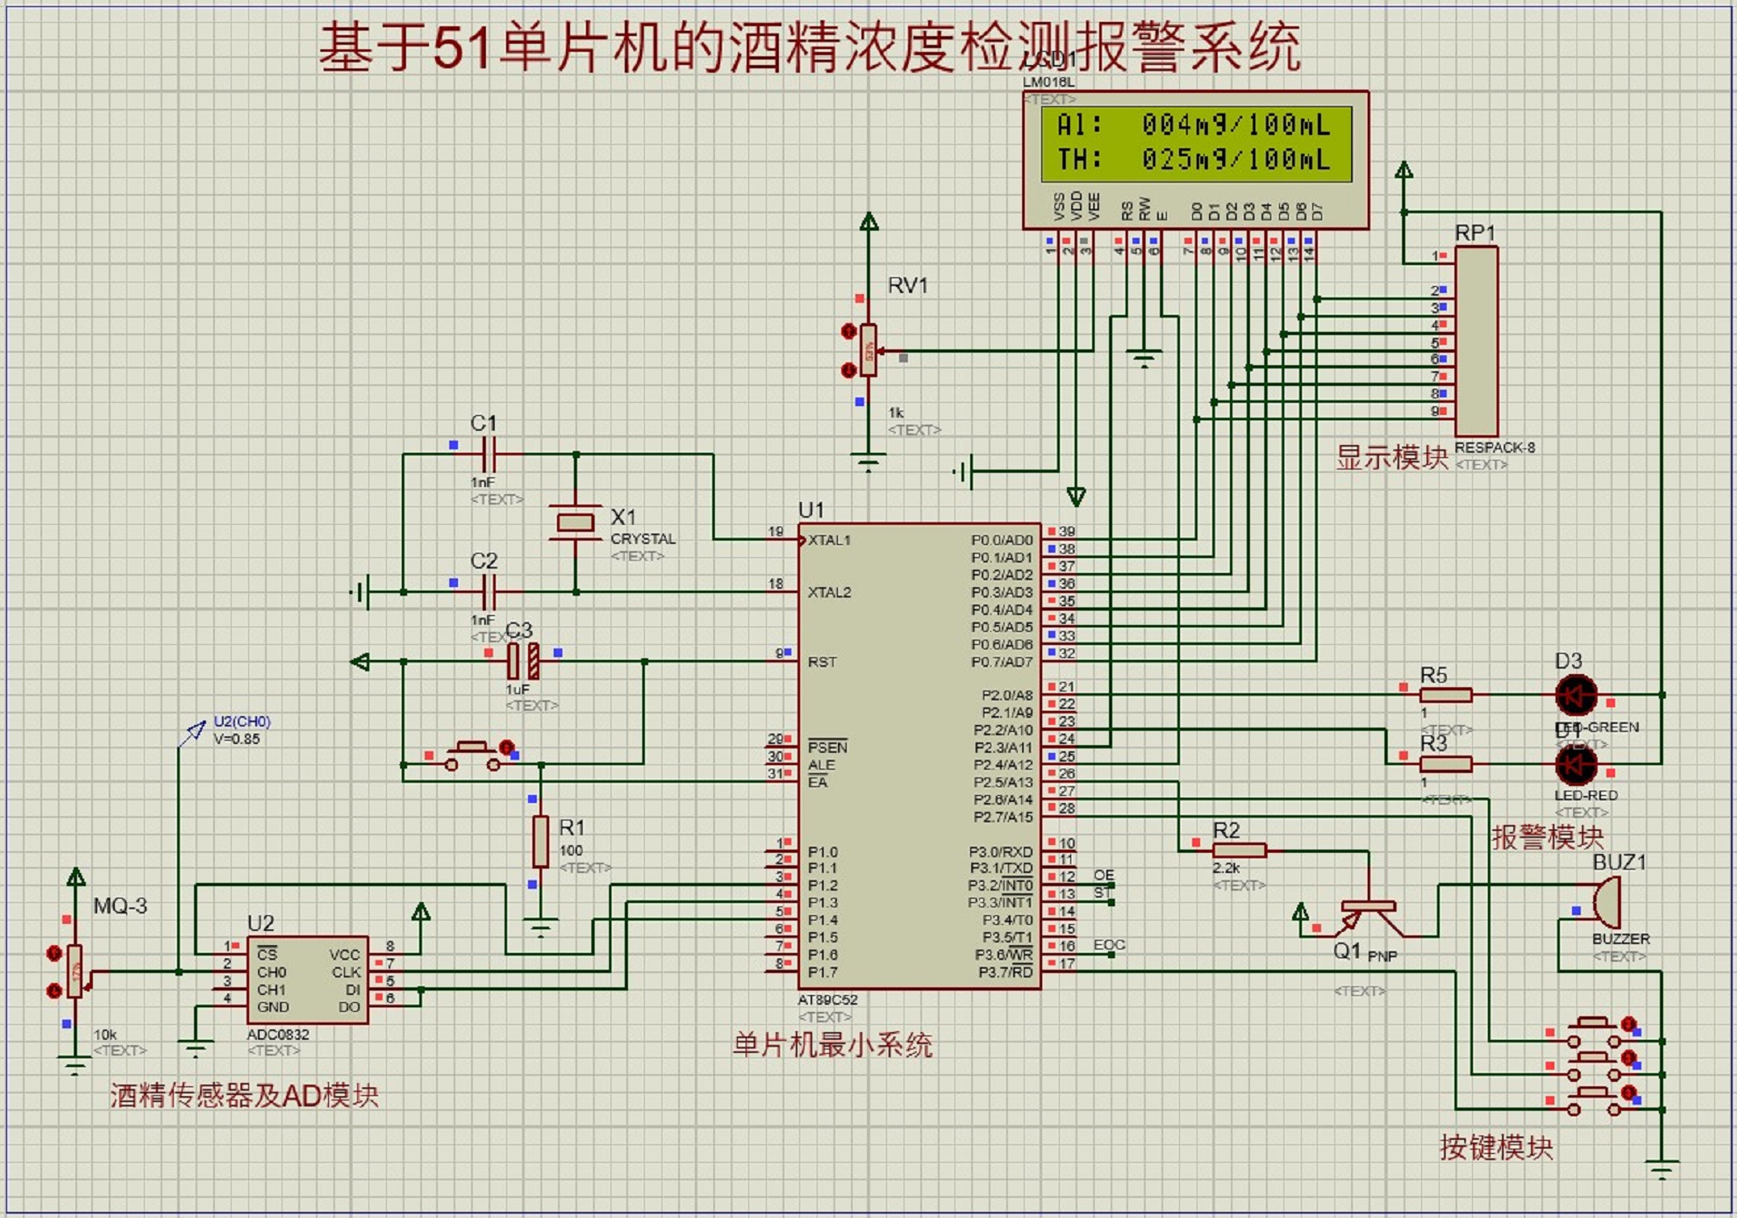
Task: Click the power terminal above RP1
Action: click(1404, 170)
